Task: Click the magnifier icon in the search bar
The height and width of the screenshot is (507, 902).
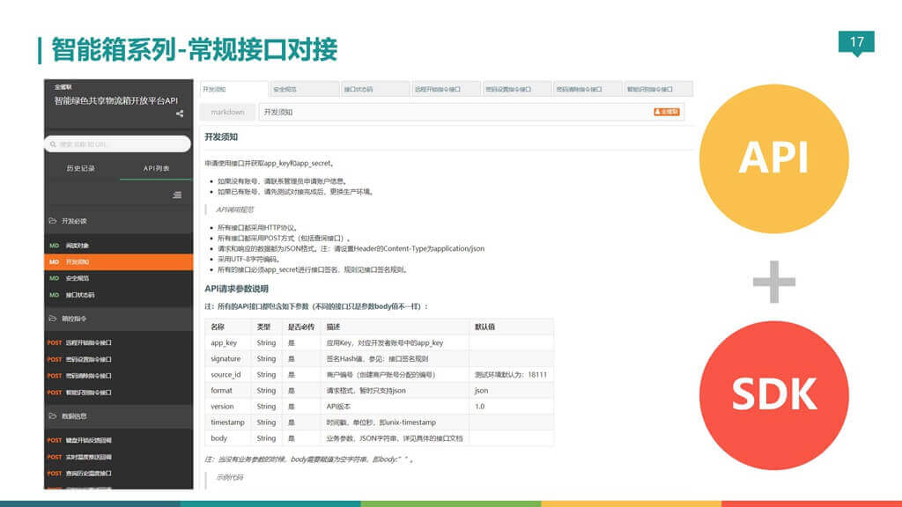Action: pyautogui.click(x=54, y=143)
